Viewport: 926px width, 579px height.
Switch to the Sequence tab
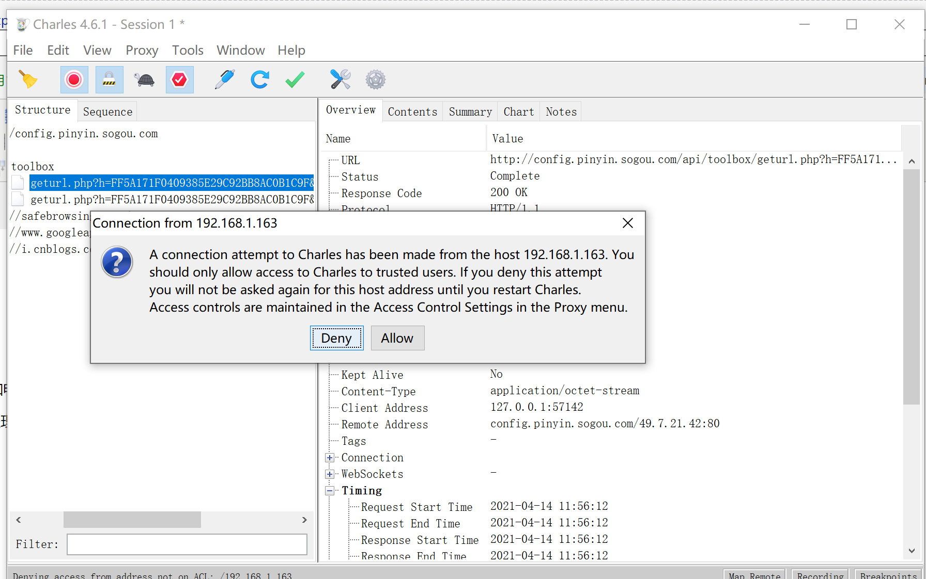tap(107, 111)
